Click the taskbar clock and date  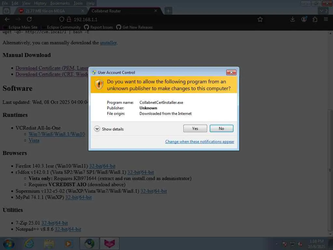coord(316,244)
